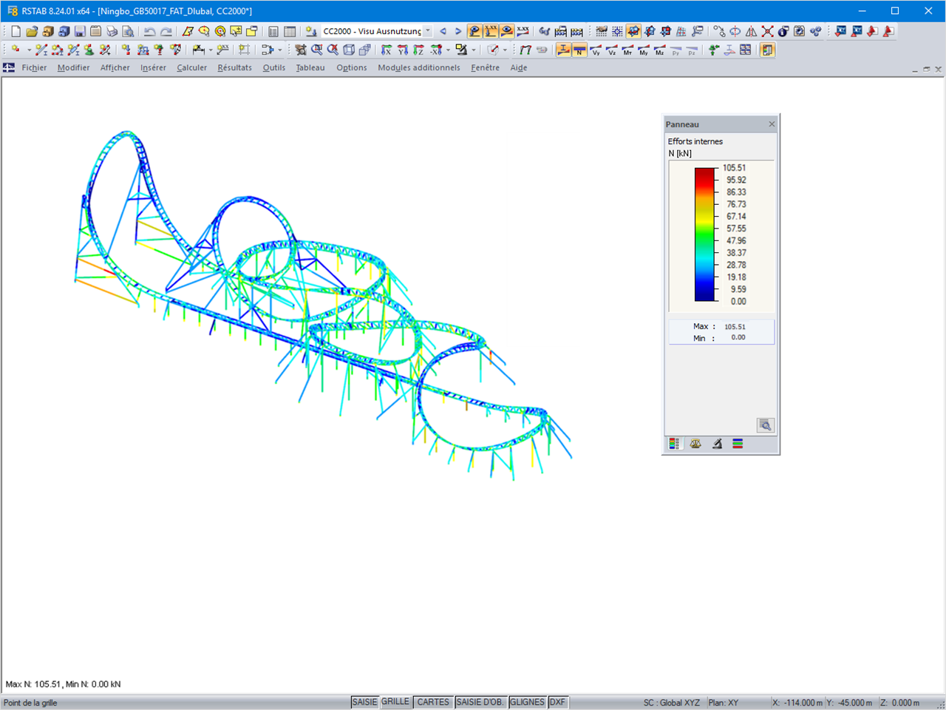Open the Aide menu

tap(519, 68)
